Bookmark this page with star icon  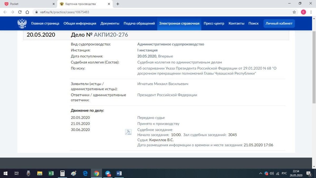point(294,12)
